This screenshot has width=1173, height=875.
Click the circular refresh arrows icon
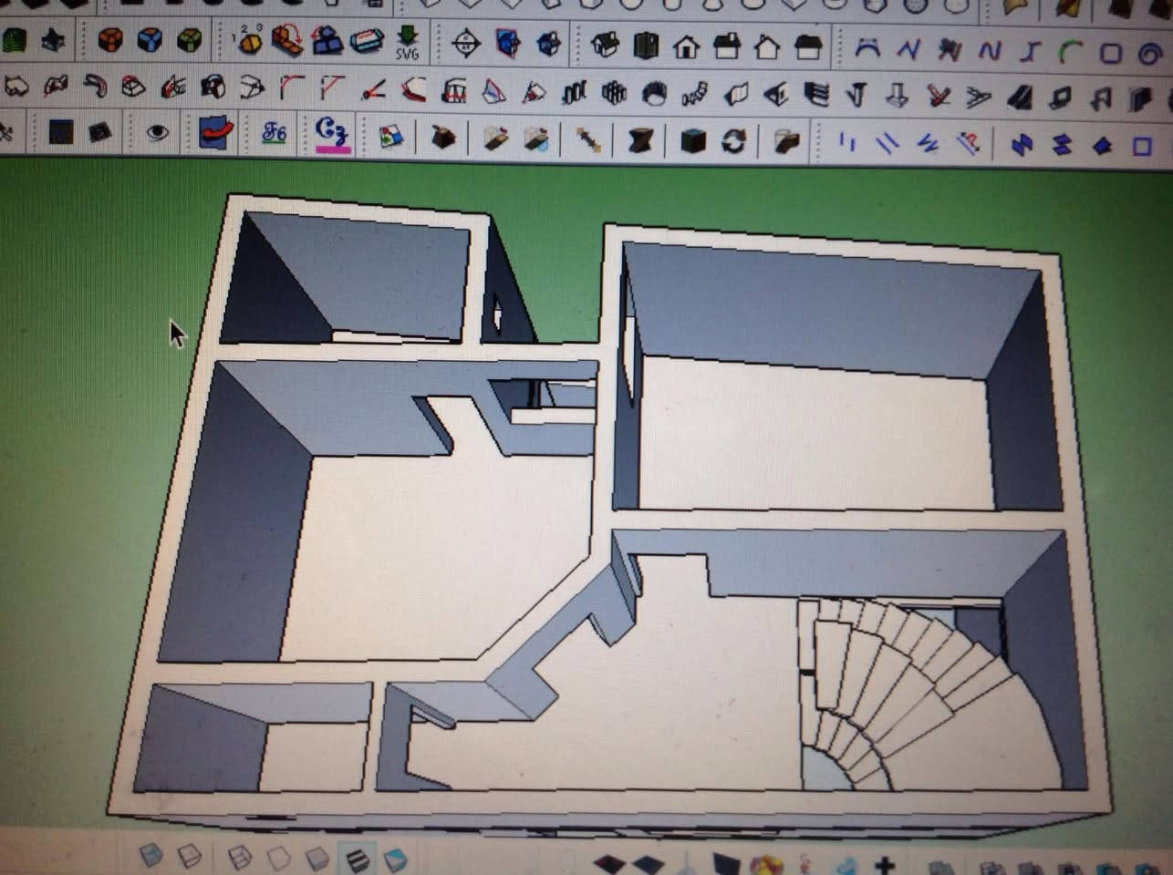[x=734, y=141]
